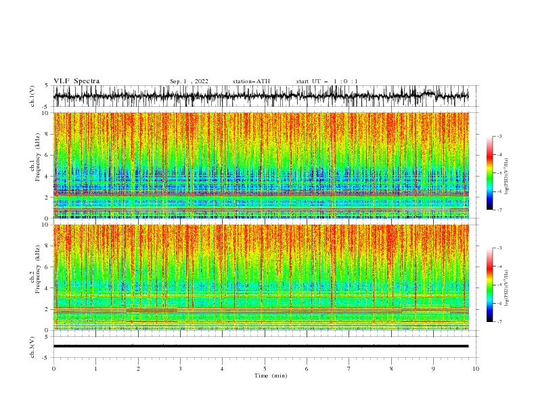Click the 'Time (min)' axis label

(271, 375)
